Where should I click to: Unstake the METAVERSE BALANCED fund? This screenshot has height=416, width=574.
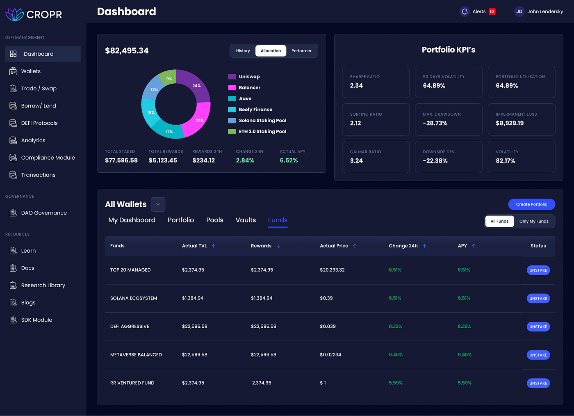[538, 355]
